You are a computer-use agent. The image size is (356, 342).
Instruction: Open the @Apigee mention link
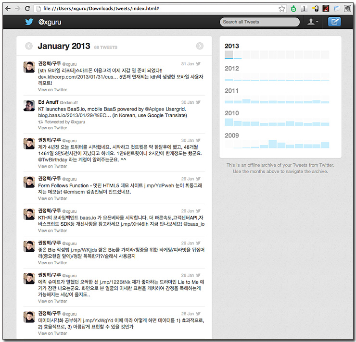[x=154, y=109]
